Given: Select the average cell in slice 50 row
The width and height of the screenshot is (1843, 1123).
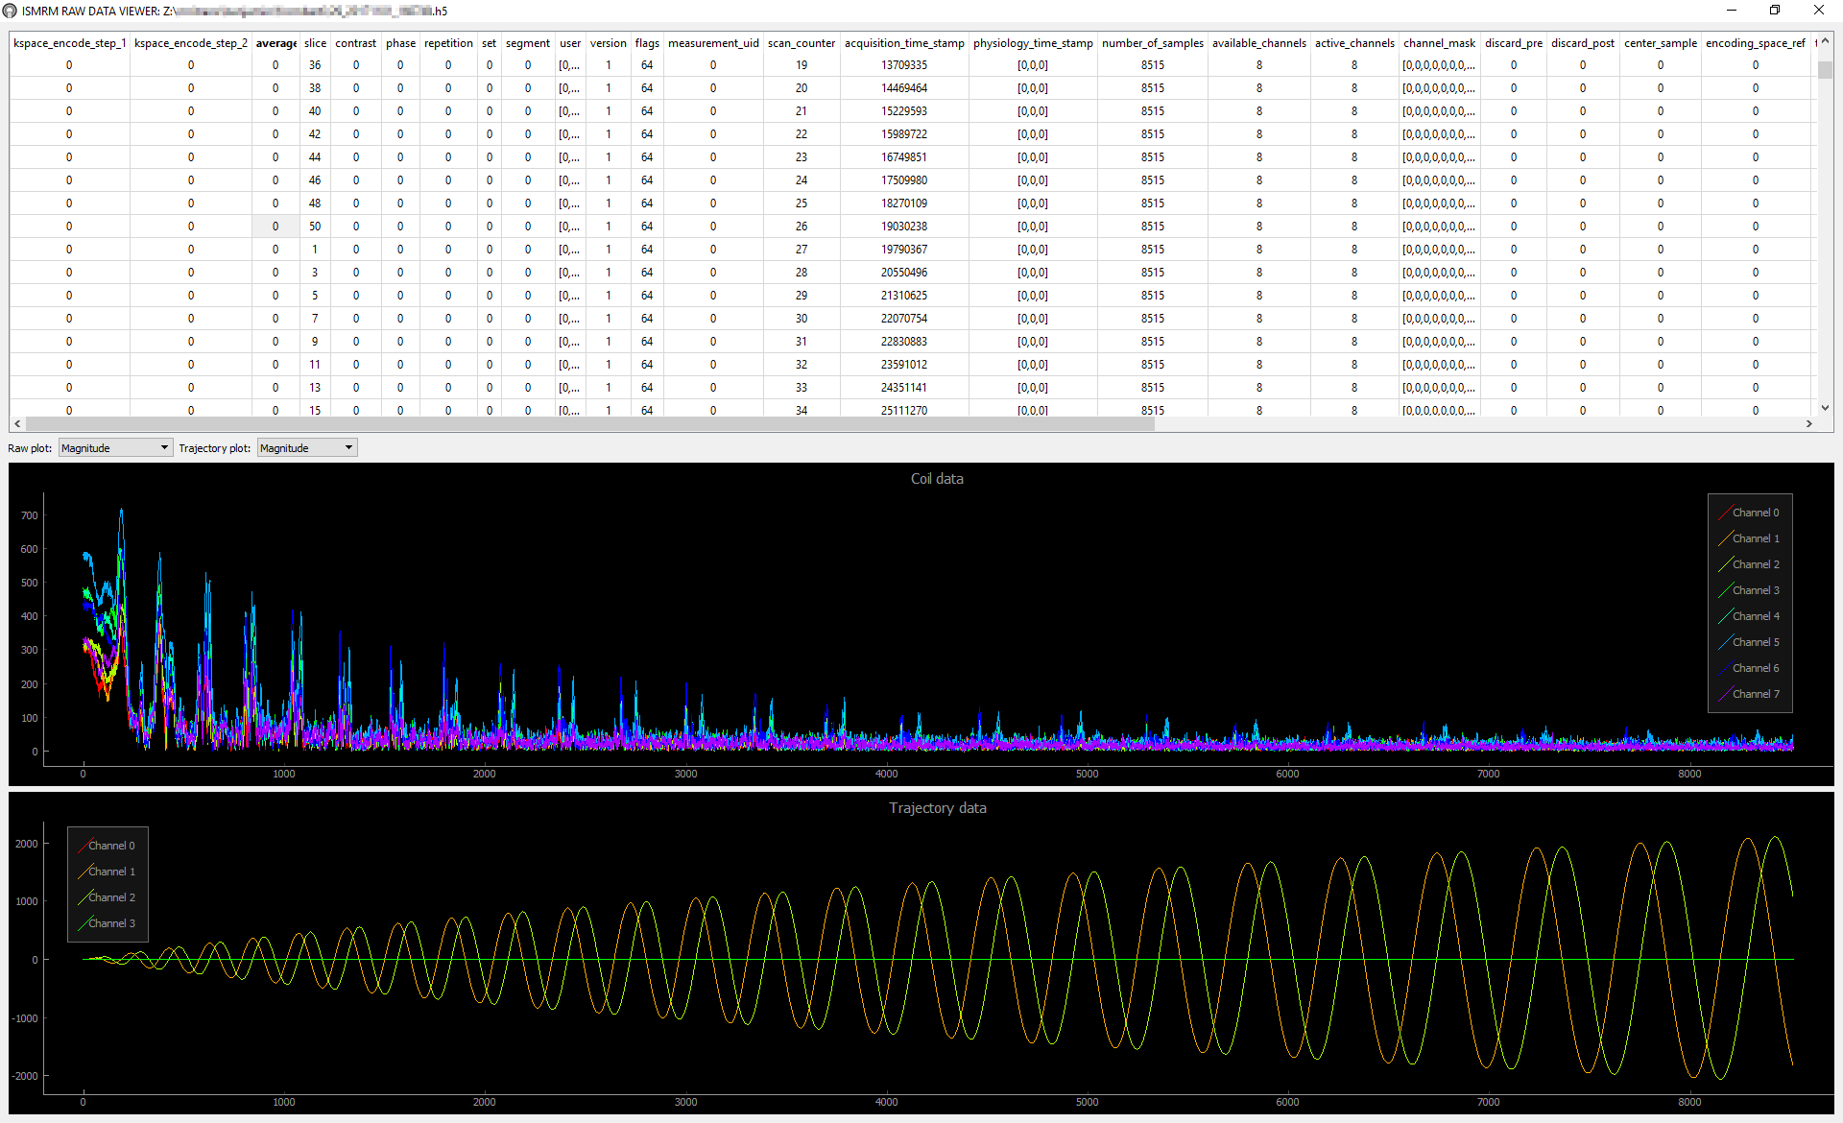Looking at the screenshot, I should [x=275, y=227].
